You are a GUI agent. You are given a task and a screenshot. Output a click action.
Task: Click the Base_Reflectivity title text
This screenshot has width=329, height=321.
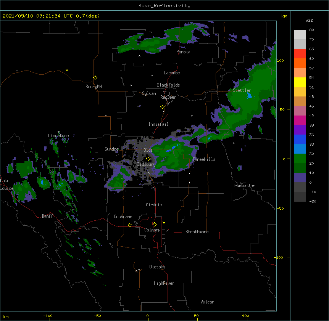164,6
